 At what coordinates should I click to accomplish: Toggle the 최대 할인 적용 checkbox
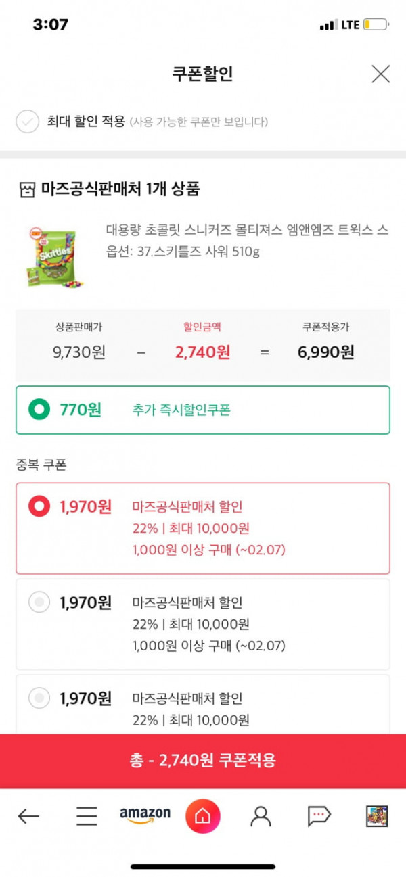click(x=28, y=122)
